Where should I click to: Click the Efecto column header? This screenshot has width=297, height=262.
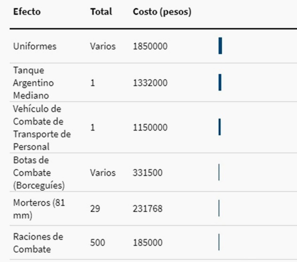tap(27, 12)
